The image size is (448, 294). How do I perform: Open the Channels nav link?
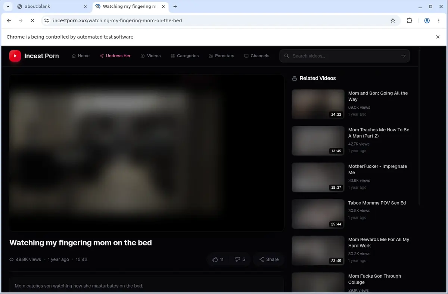[256, 56]
